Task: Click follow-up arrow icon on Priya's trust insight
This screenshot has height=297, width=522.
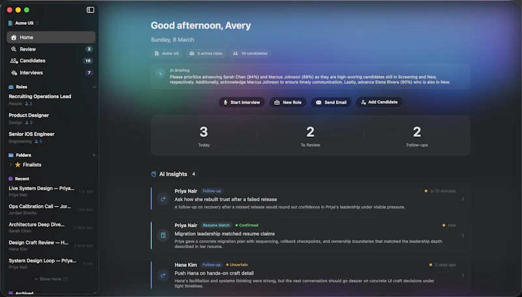Action: click(163, 199)
